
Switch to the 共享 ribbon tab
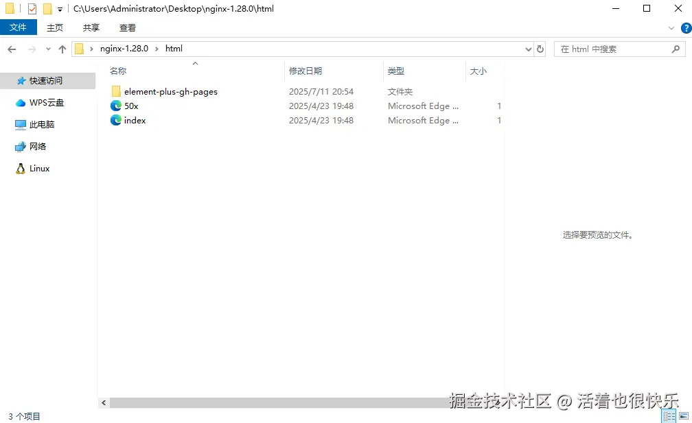[x=90, y=28]
